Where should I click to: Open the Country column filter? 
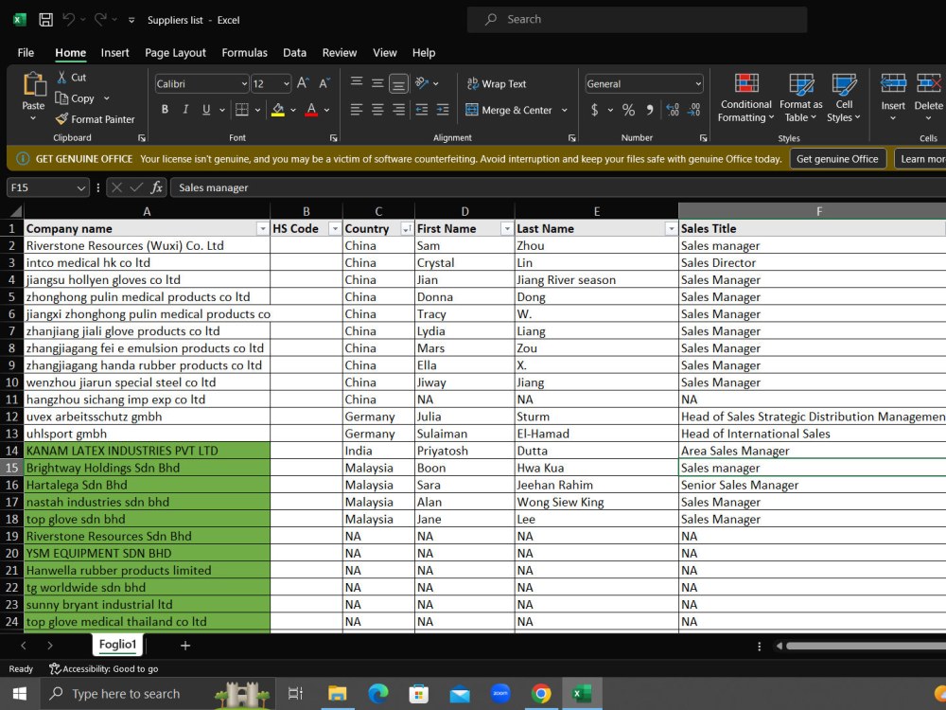407,229
